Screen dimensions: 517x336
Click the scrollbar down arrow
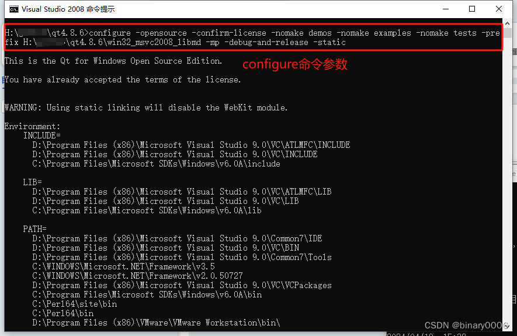[x=507, y=327]
